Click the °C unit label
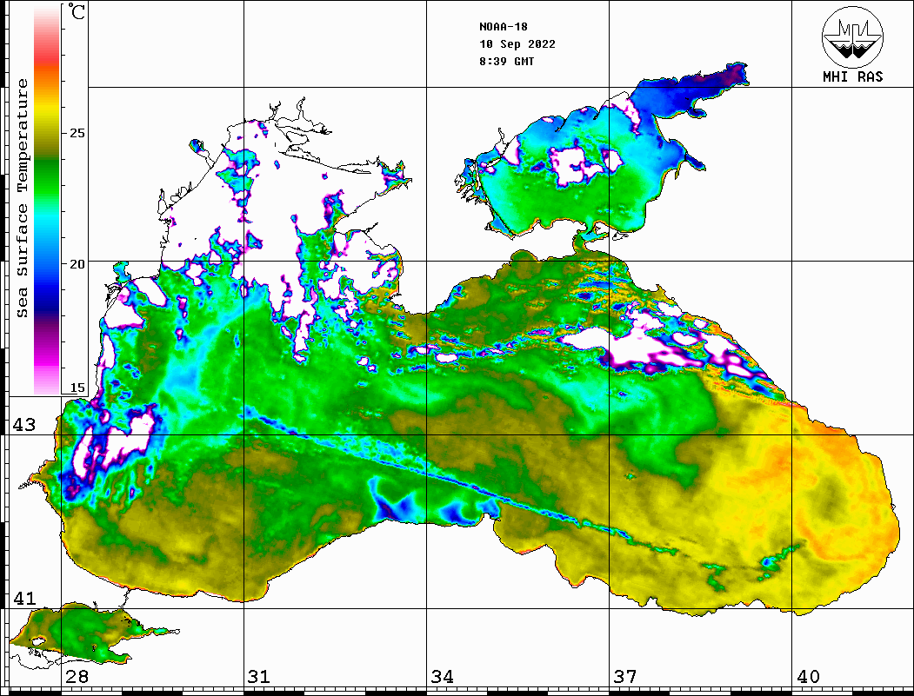The image size is (914, 696). (x=77, y=11)
